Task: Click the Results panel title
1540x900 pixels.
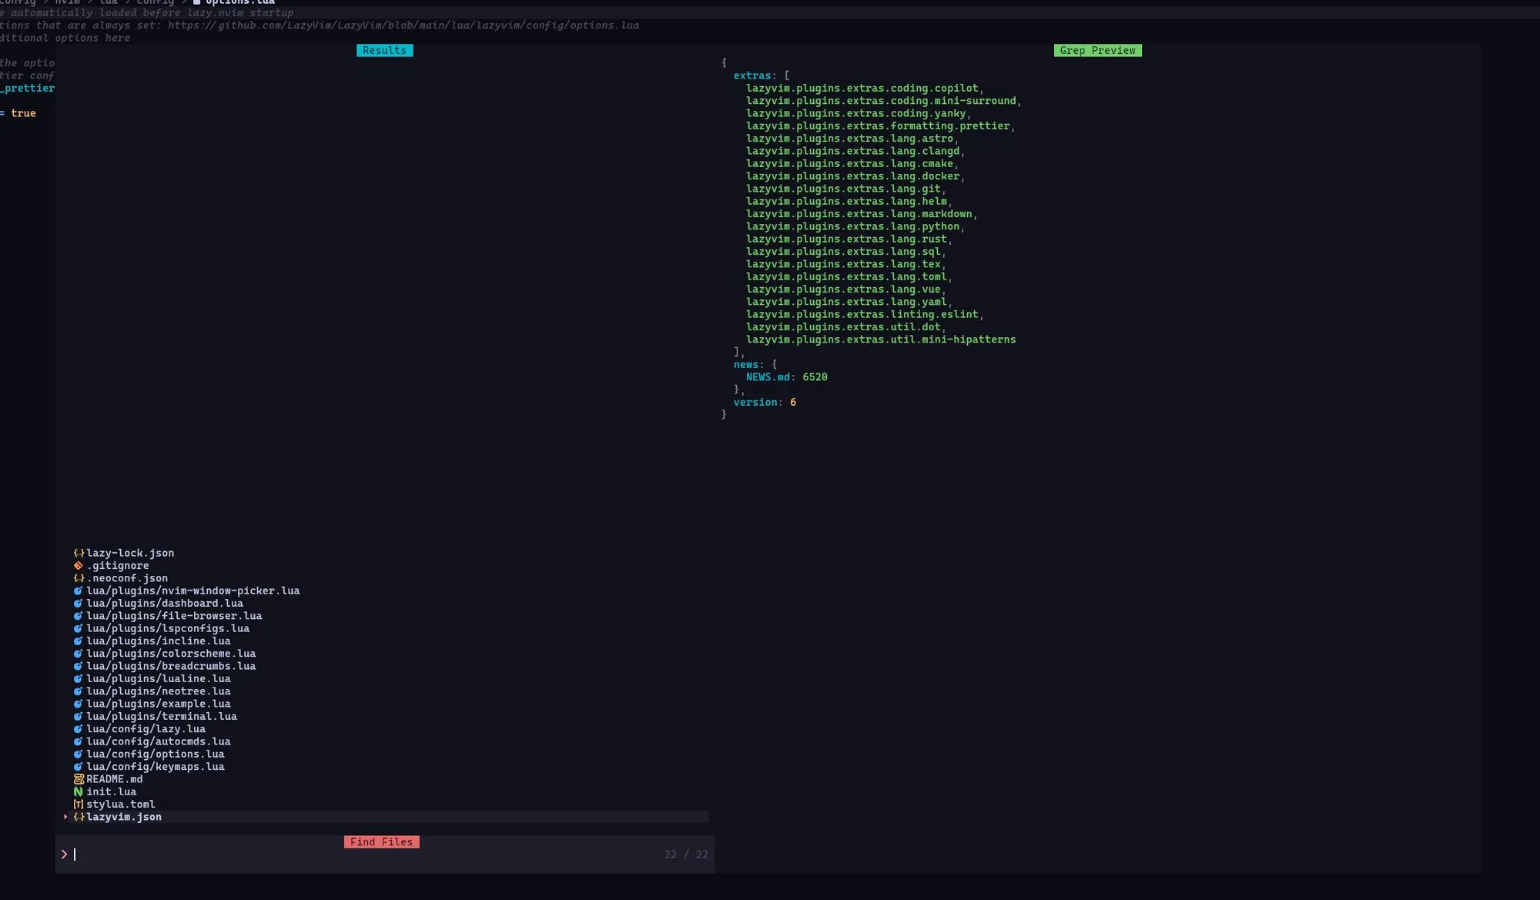Action: 384,50
